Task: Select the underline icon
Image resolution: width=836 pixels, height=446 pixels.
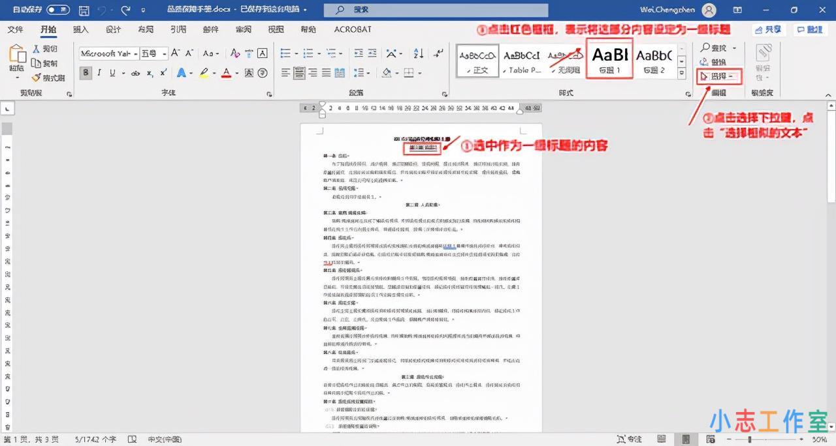Action: coord(112,72)
